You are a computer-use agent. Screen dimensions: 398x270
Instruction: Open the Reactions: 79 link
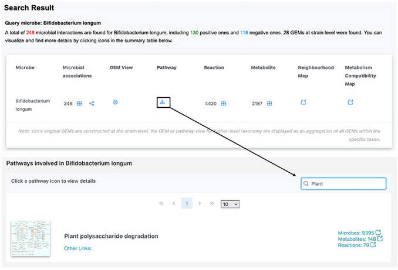357,245
